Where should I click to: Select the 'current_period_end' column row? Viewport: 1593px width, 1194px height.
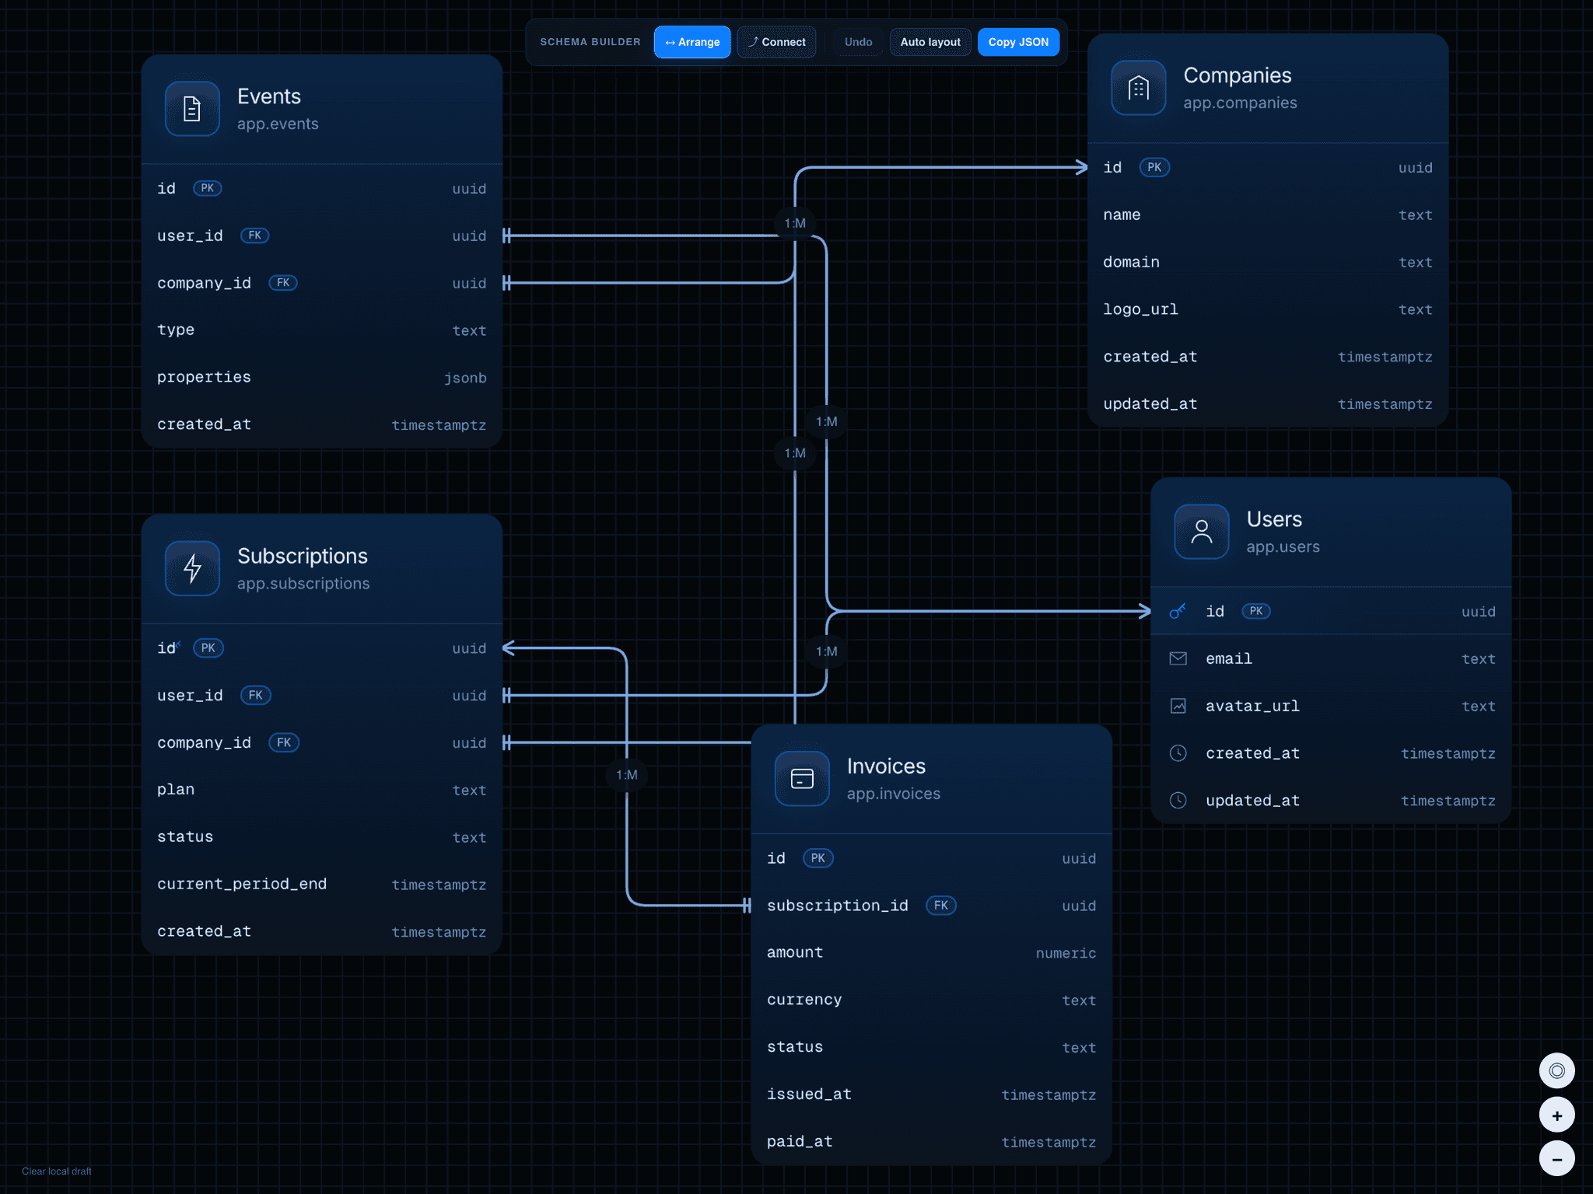tap(322, 885)
